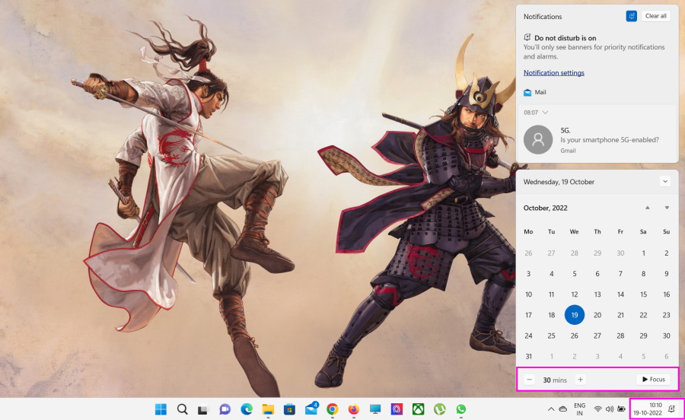The image size is (685, 420).
Task: Open Search from the taskbar
Action: point(183,409)
